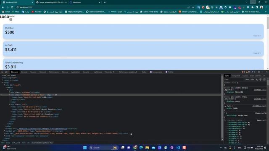Click View All on the Overdue card

point(257,36)
